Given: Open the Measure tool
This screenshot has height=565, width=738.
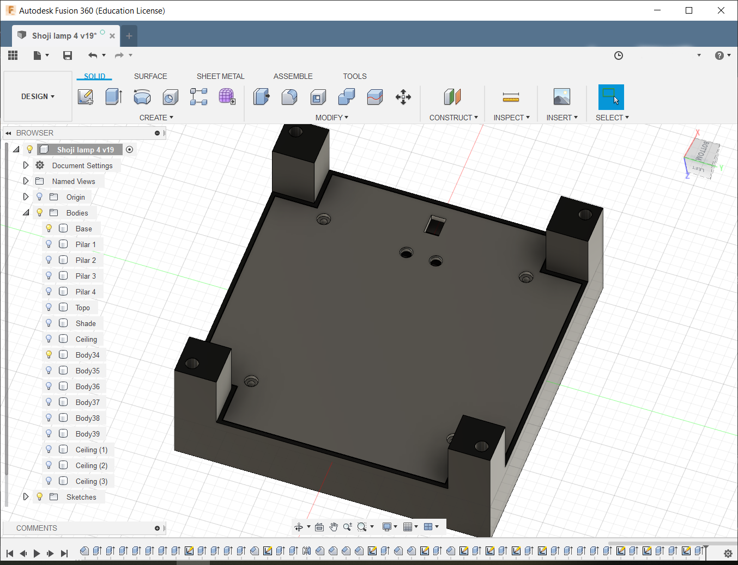Looking at the screenshot, I should click(511, 97).
